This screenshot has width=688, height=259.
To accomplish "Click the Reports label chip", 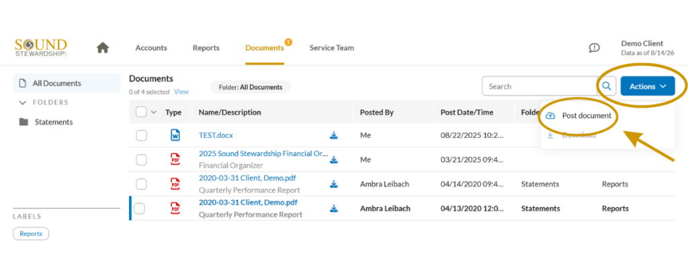I will [x=31, y=233].
